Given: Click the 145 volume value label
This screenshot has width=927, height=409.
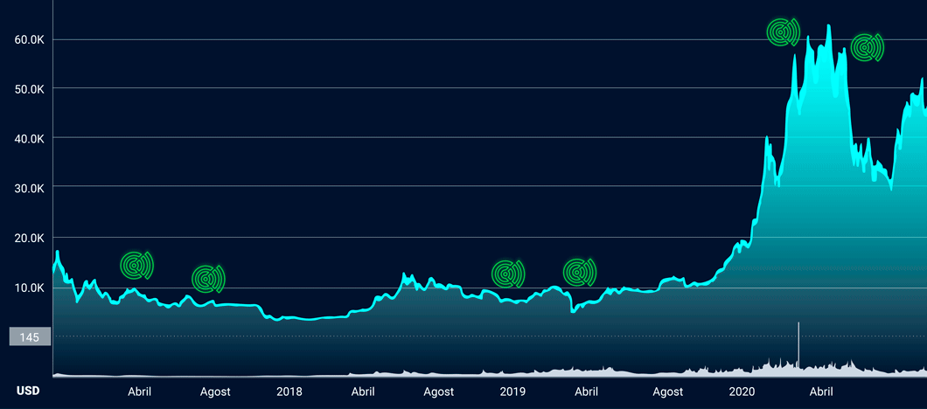Looking at the screenshot, I should pos(30,336).
